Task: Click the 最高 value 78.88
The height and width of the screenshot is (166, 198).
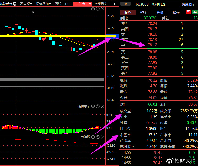Action: point(153,92)
